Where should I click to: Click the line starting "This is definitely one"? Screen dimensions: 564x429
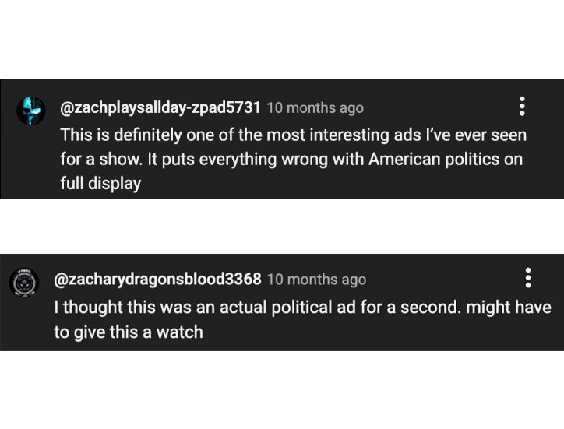[294, 135]
